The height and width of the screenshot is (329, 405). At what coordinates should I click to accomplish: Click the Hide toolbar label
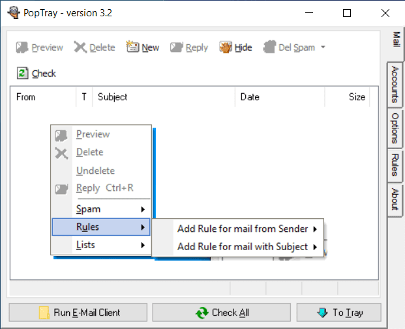click(x=243, y=48)
